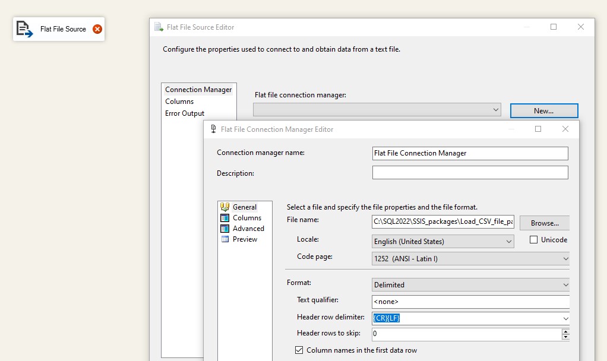Browse for a flat file

click(x=543, y=223)
